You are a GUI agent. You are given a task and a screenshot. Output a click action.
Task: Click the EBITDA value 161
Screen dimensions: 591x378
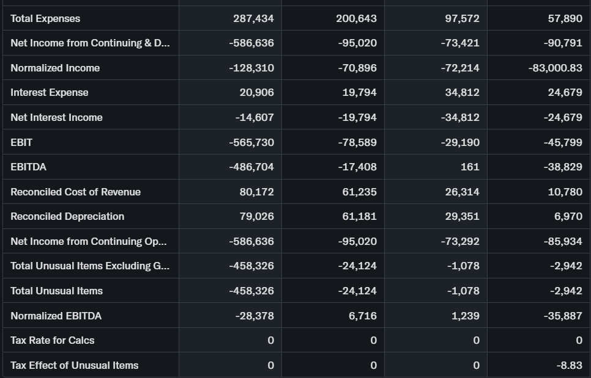470,167
